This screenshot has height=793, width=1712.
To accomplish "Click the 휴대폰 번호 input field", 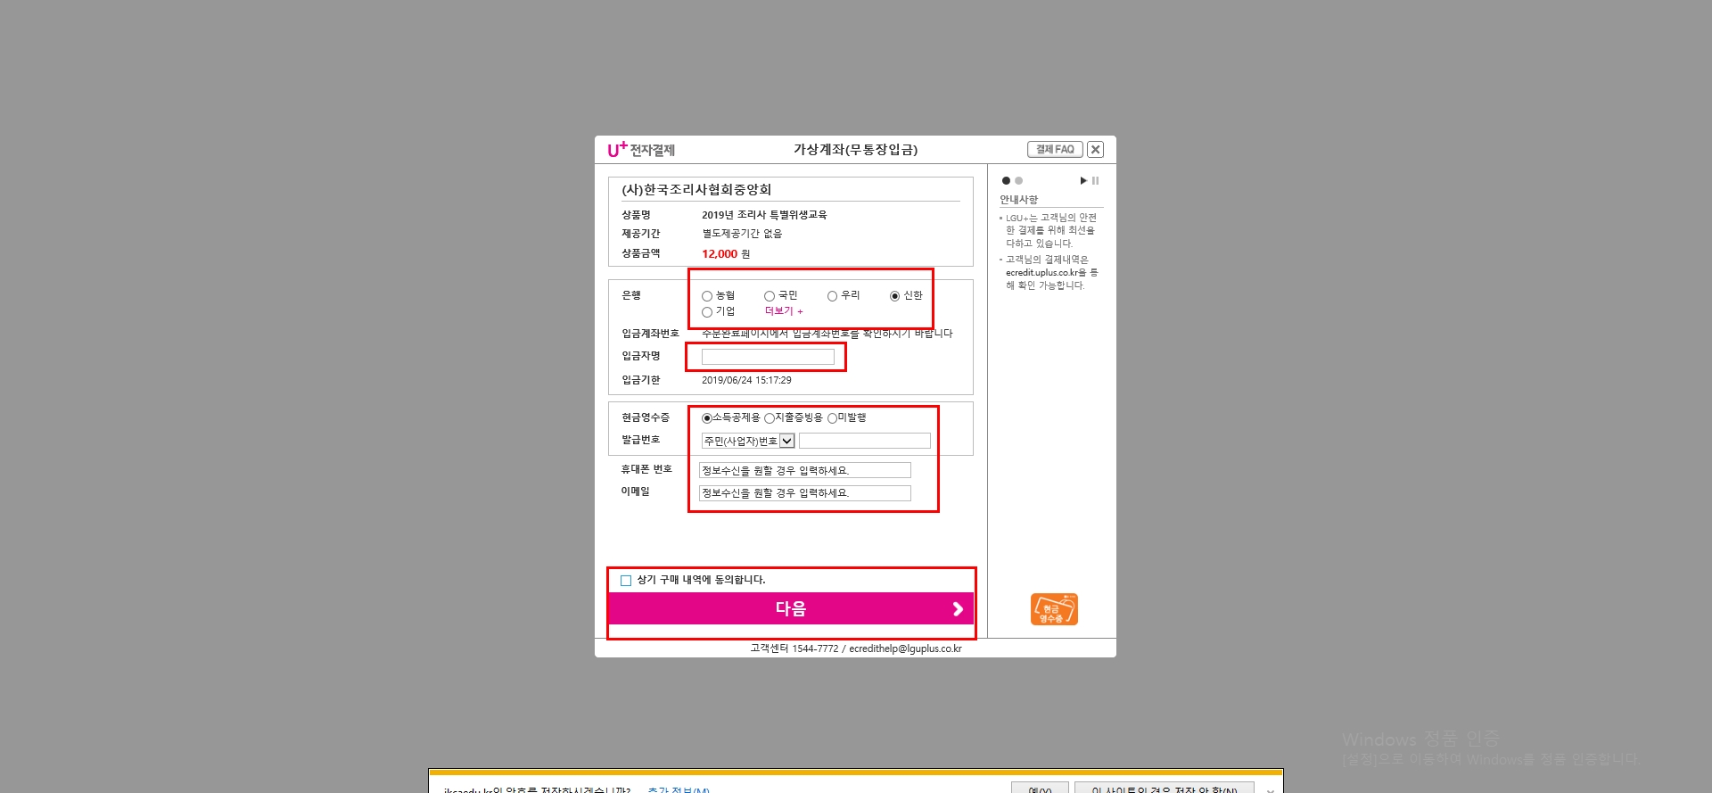I will (804, 470).
